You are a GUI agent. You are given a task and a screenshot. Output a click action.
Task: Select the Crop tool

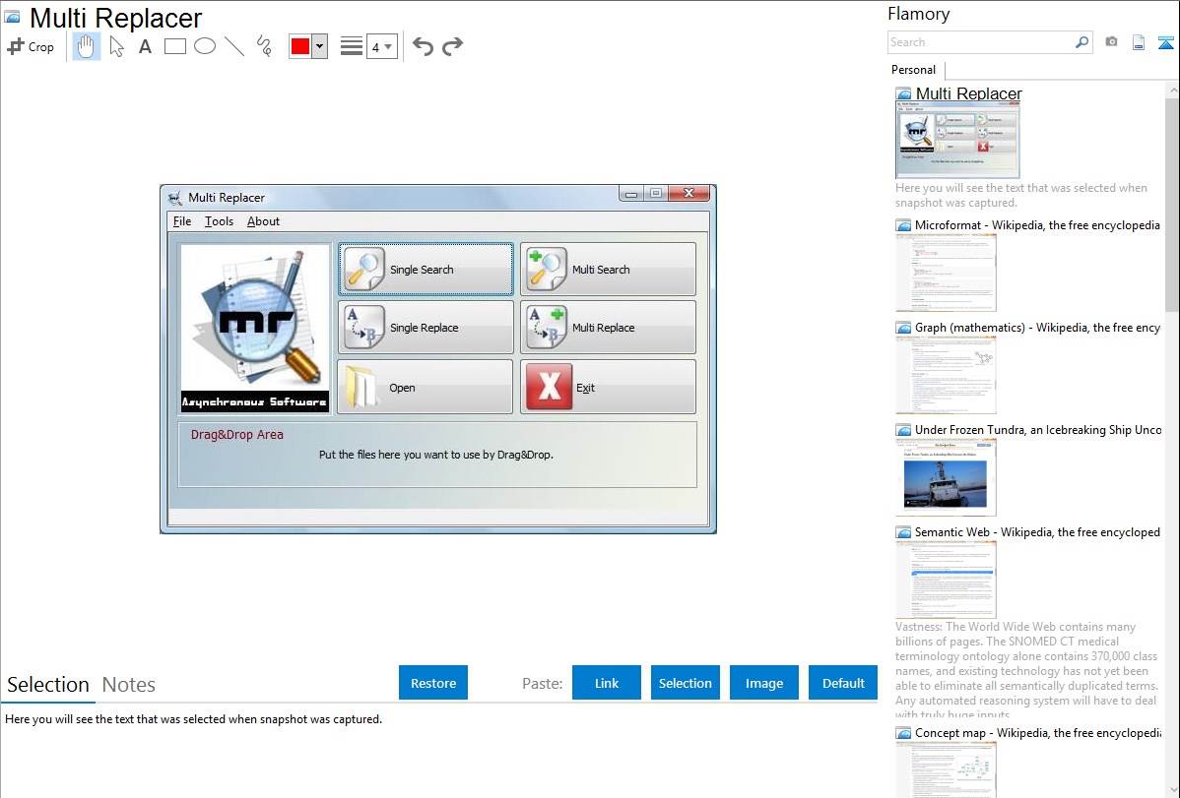(x=31, y=46)
